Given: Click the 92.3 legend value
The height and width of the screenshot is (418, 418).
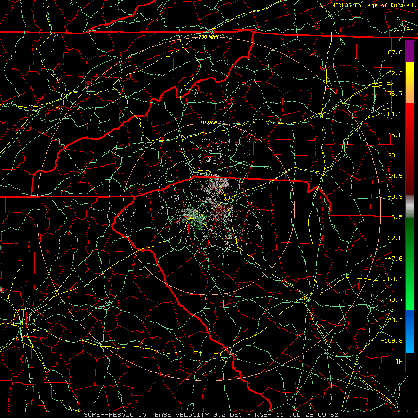Looking at the screenshot, I should (x=395, y=73).
